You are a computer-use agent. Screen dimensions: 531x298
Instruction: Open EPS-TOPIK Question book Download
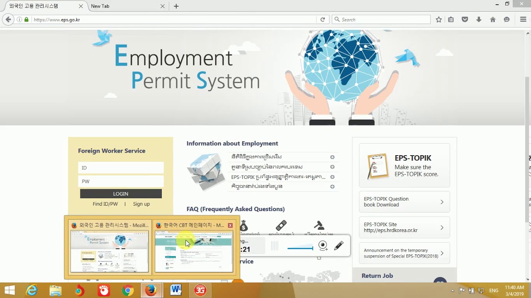[404, 202]
